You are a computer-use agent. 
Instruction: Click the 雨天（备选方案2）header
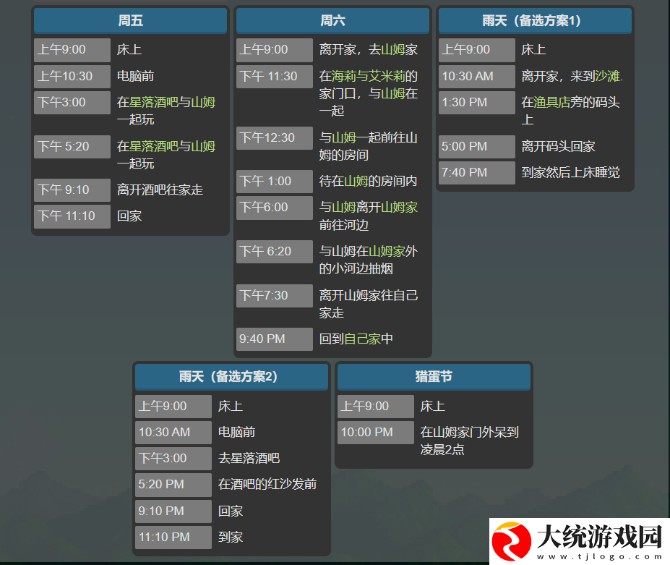231,377
